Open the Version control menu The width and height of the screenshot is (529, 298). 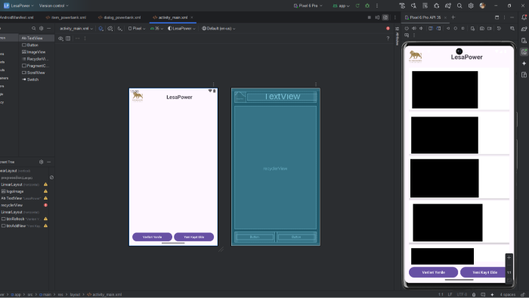click(x=54, y=6)
